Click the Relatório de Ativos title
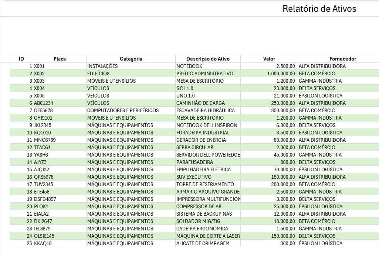This screenshot has width=379, height=257. (x=319, y=9)
